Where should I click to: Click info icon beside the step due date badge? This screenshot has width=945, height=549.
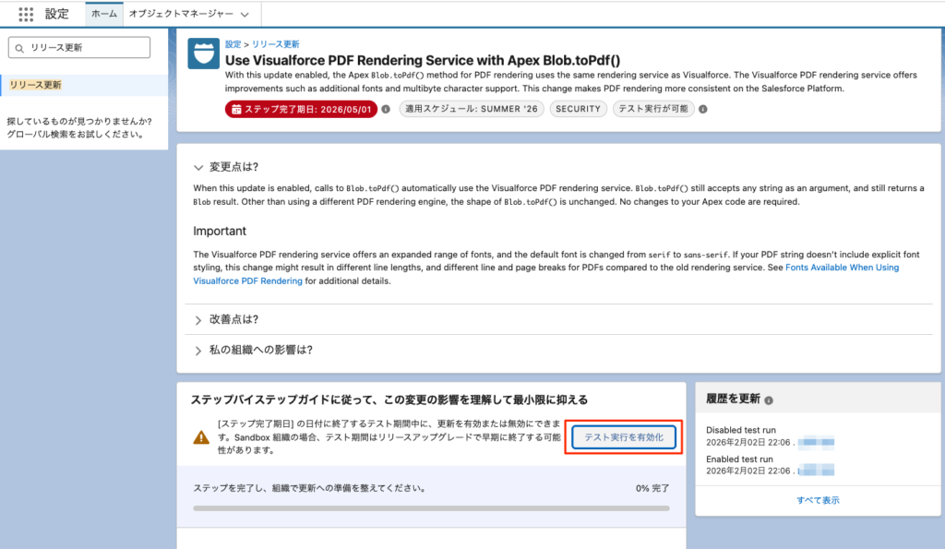click(x=387, y=109)
